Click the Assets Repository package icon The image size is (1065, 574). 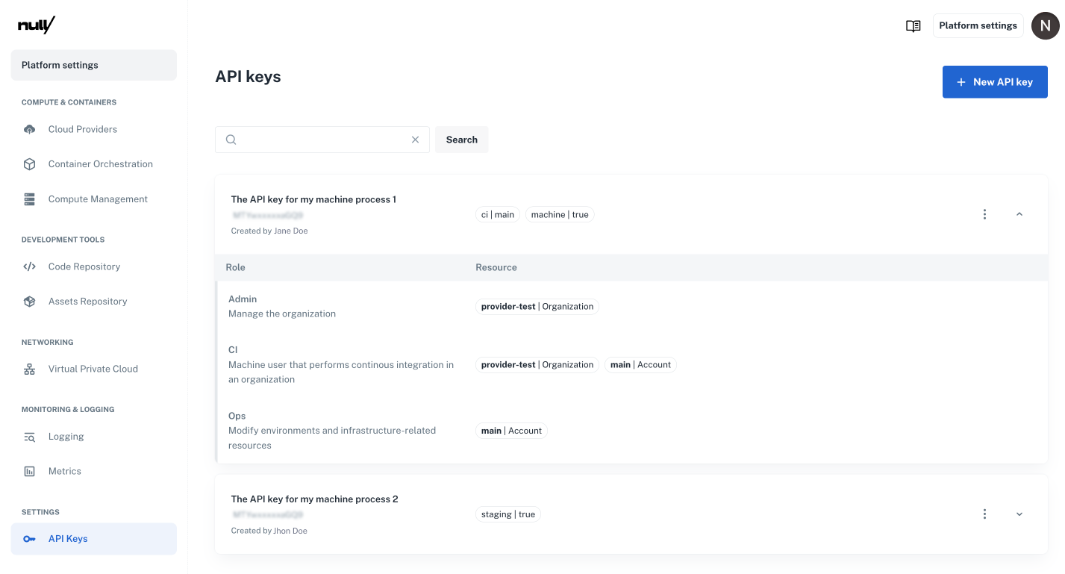28,301
